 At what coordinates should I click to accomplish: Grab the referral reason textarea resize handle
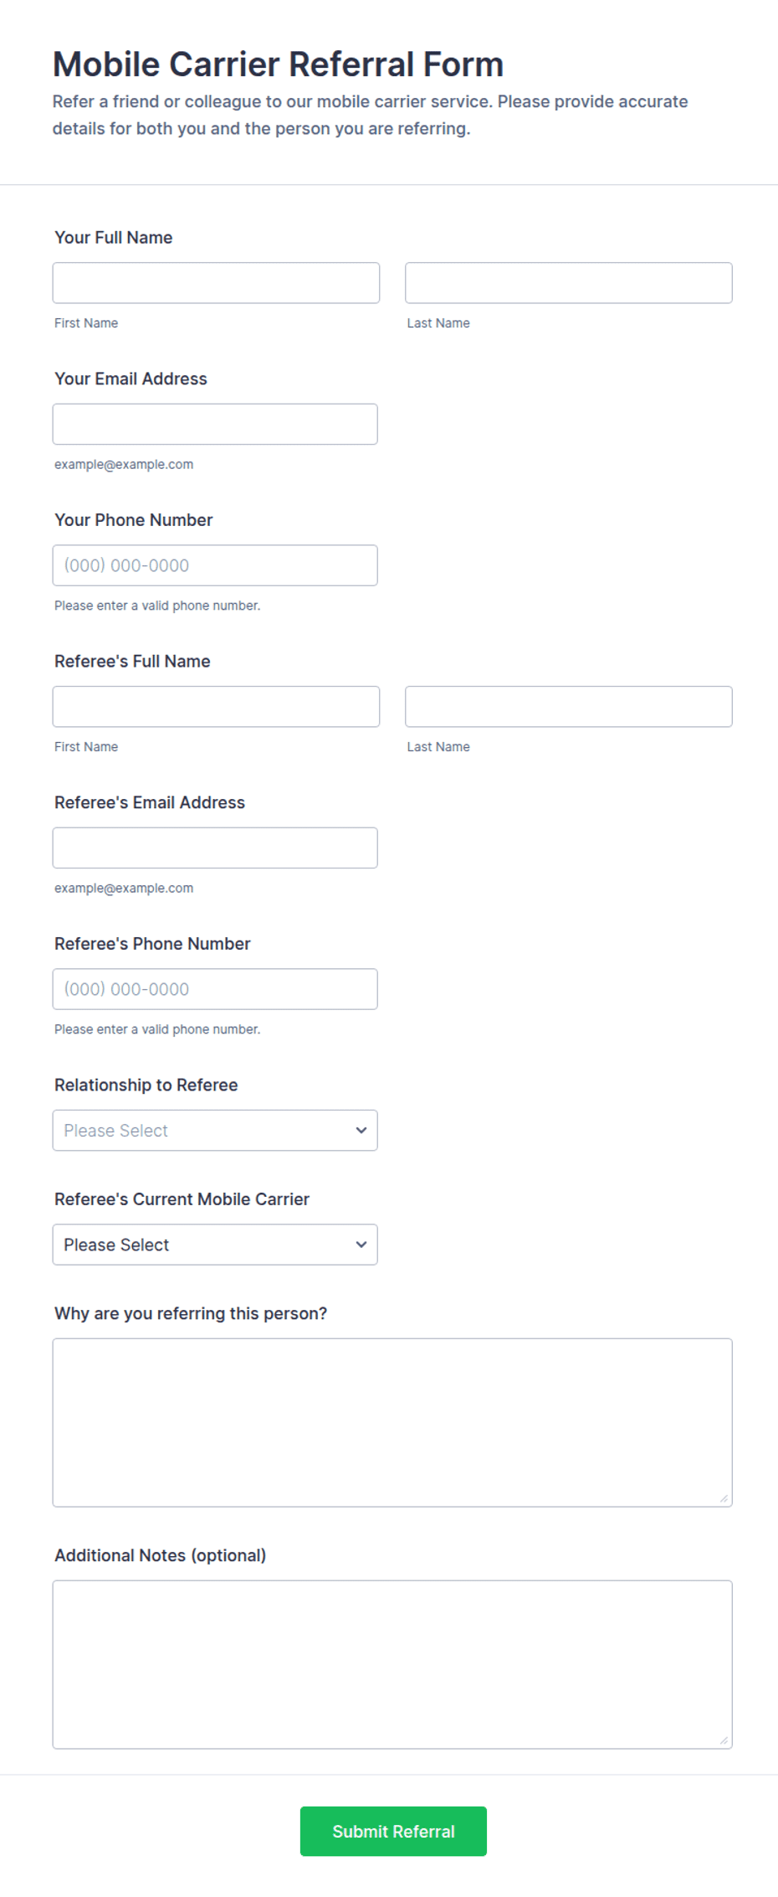pyautogui.click(x=724, y=1499)
